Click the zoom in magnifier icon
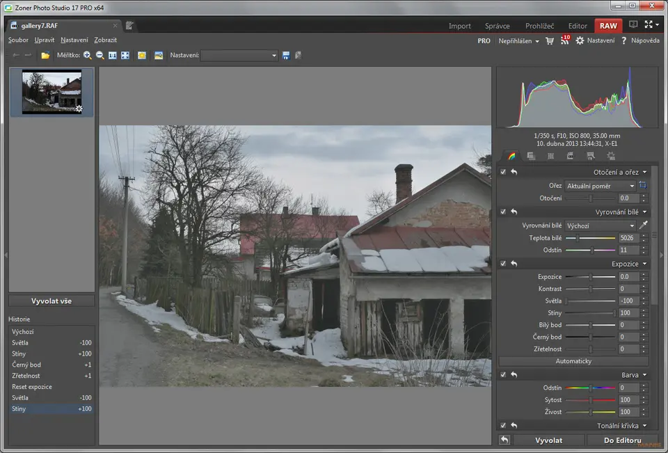Image resolution: width=668 pixels, height=453 pixels. [88, 55]
